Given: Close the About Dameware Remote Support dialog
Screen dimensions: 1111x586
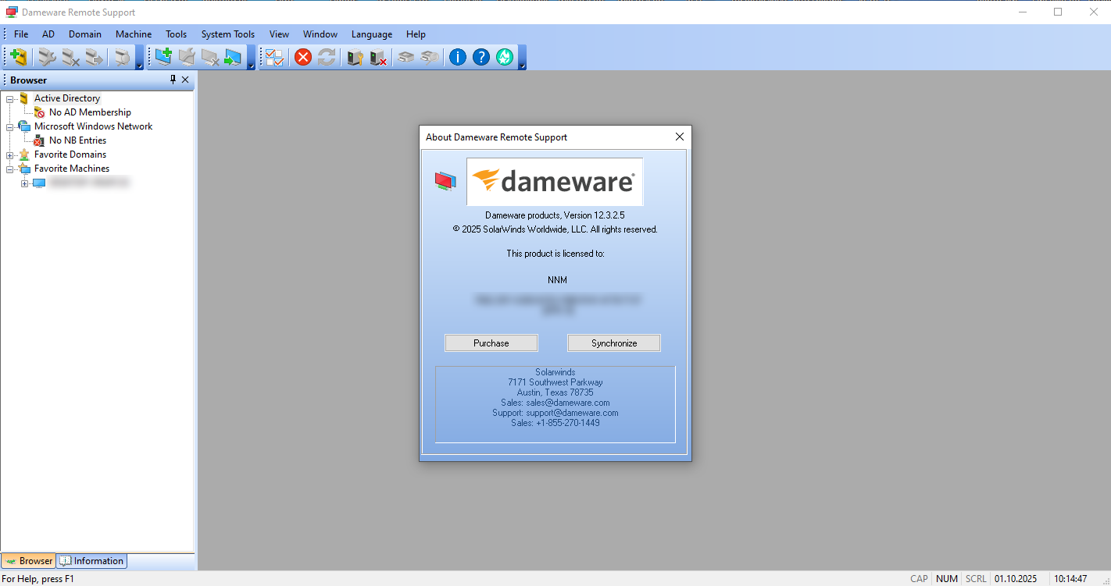Looking at the screenshot, I should (679, 137).
